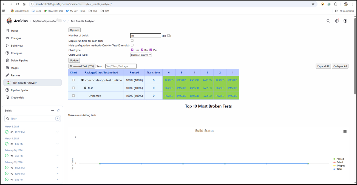Screen dimensions: 357x185
Task: Click the build #1 success status icon
Action: (x=7, y=180)
